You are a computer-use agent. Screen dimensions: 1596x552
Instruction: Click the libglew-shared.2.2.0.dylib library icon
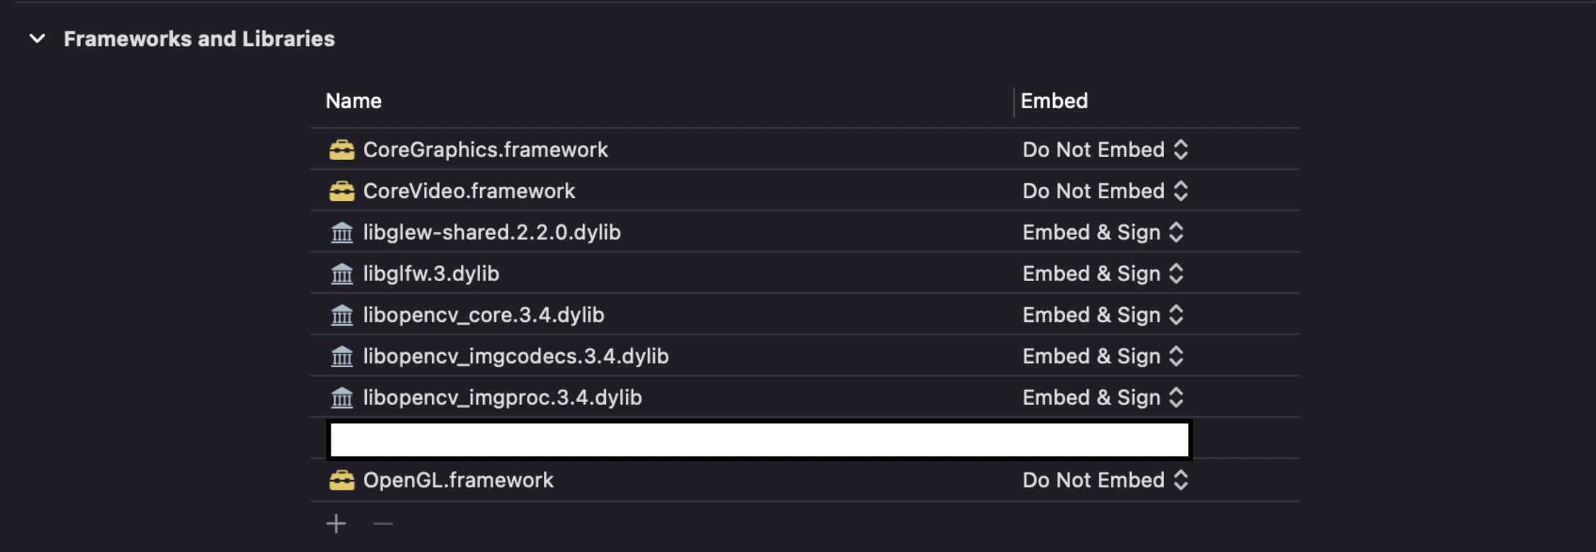click(x=341, y=233)
